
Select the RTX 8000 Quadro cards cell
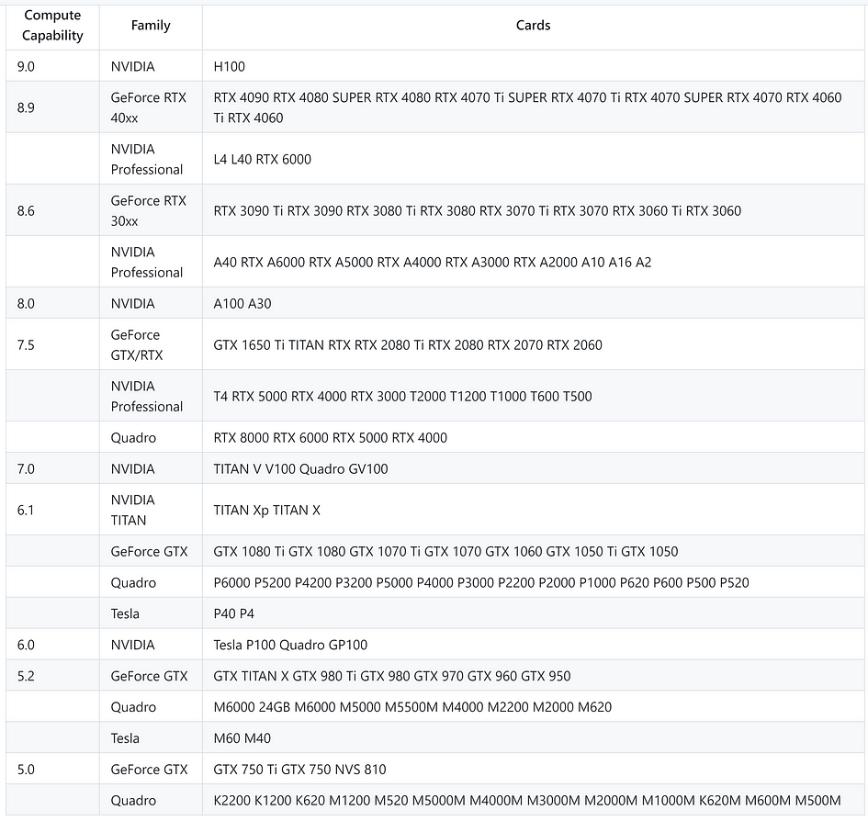(533, 437)
